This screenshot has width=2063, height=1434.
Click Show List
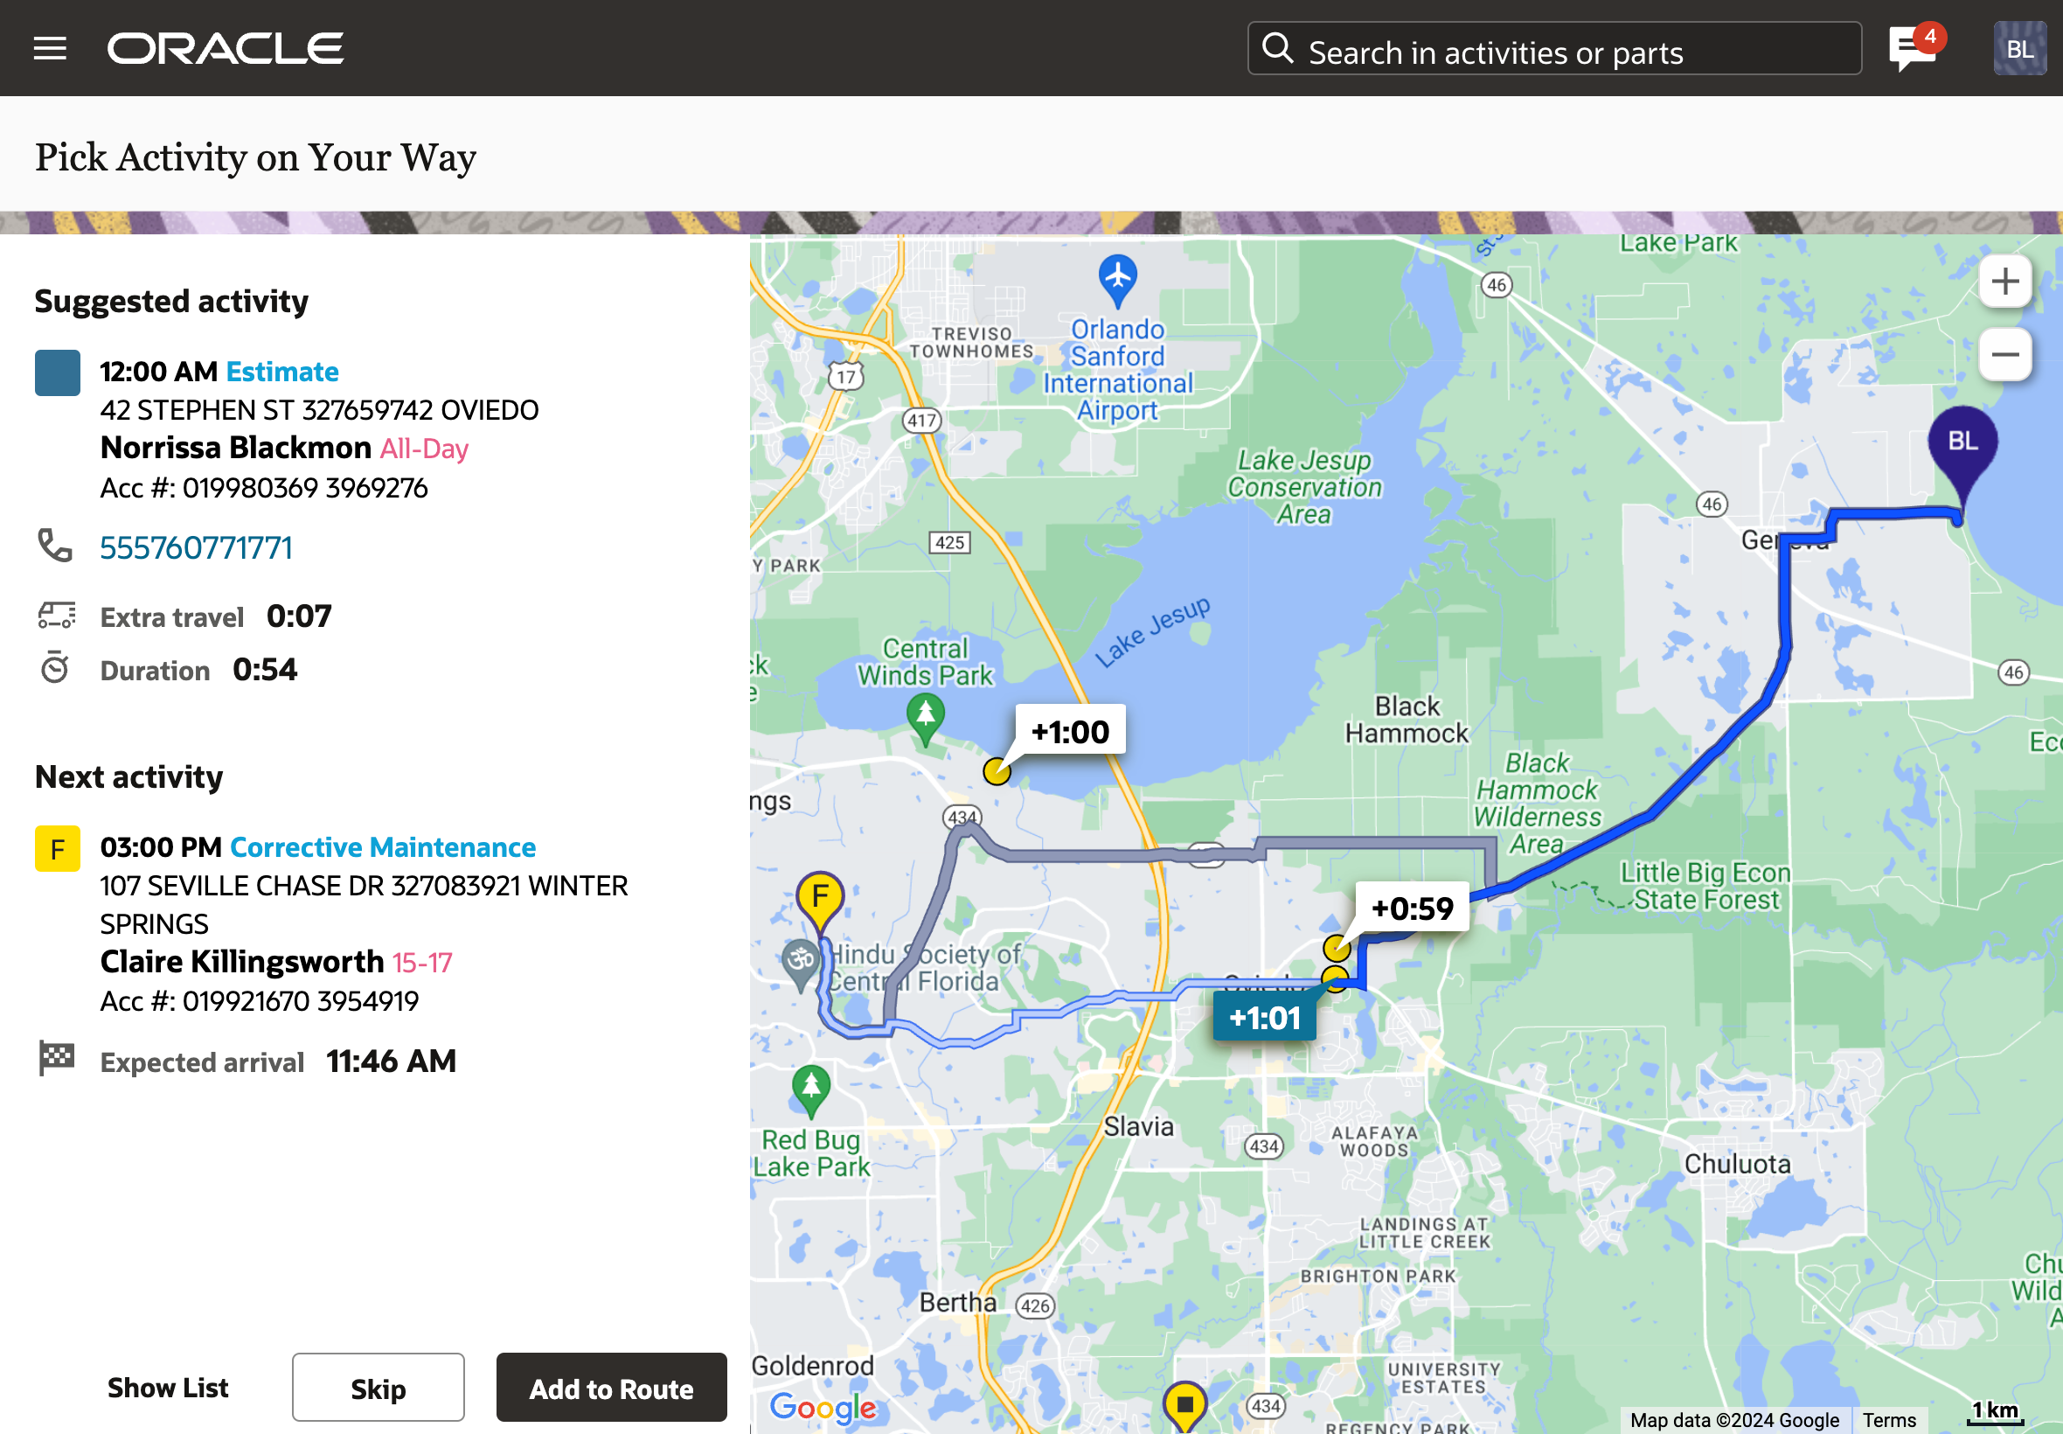(168, 1389)
